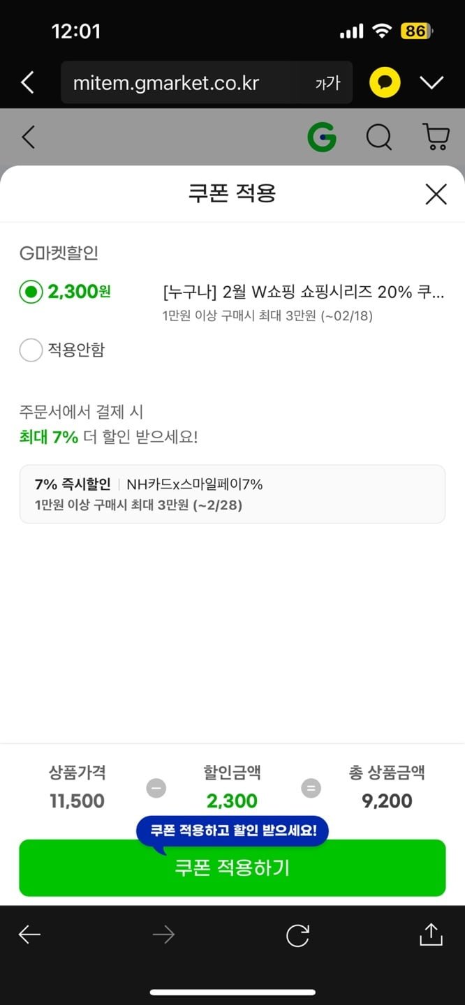
Task: Navigate back with bottom left arrow
Action: [29, 935]
